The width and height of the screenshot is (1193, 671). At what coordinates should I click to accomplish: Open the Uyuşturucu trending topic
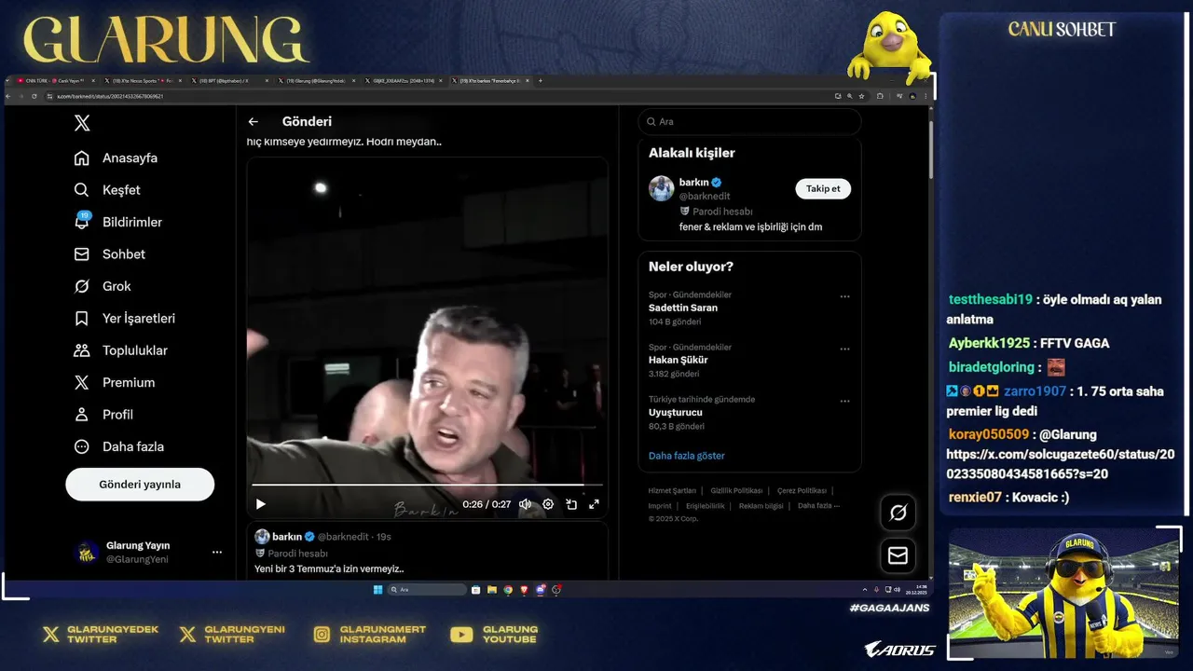(x=676, y=412)
